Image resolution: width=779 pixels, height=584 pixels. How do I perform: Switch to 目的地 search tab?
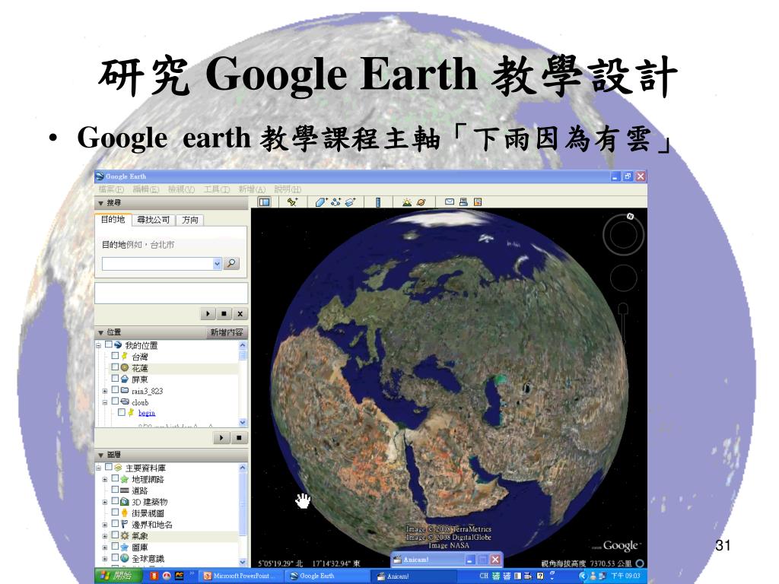(113, 220)
